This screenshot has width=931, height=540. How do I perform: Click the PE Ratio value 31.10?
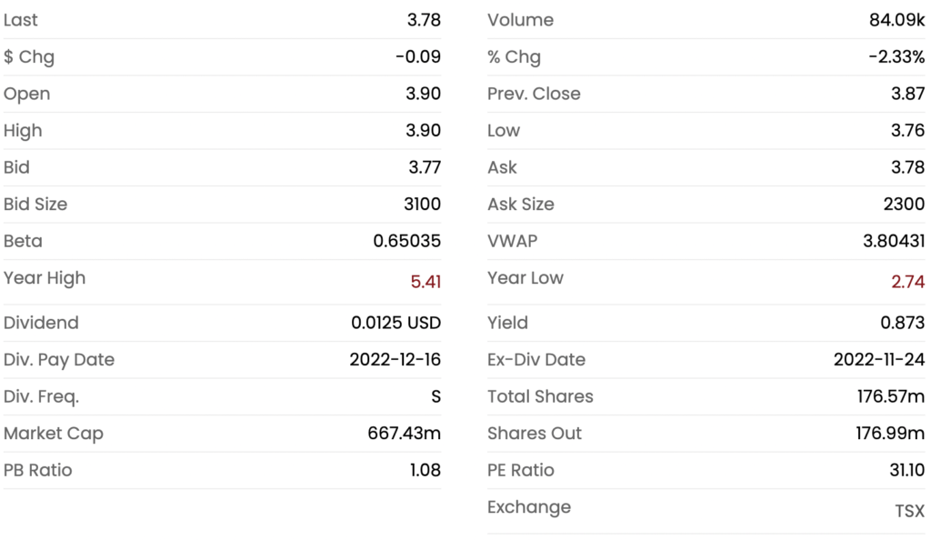pos(905,471)
